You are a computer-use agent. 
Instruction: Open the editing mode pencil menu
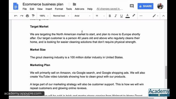pos(155,16)
